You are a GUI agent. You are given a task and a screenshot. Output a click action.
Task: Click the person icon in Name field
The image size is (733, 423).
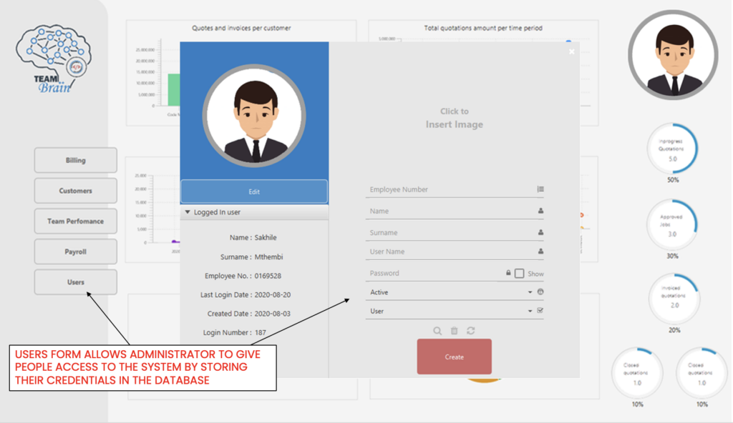tap(540, 211)
